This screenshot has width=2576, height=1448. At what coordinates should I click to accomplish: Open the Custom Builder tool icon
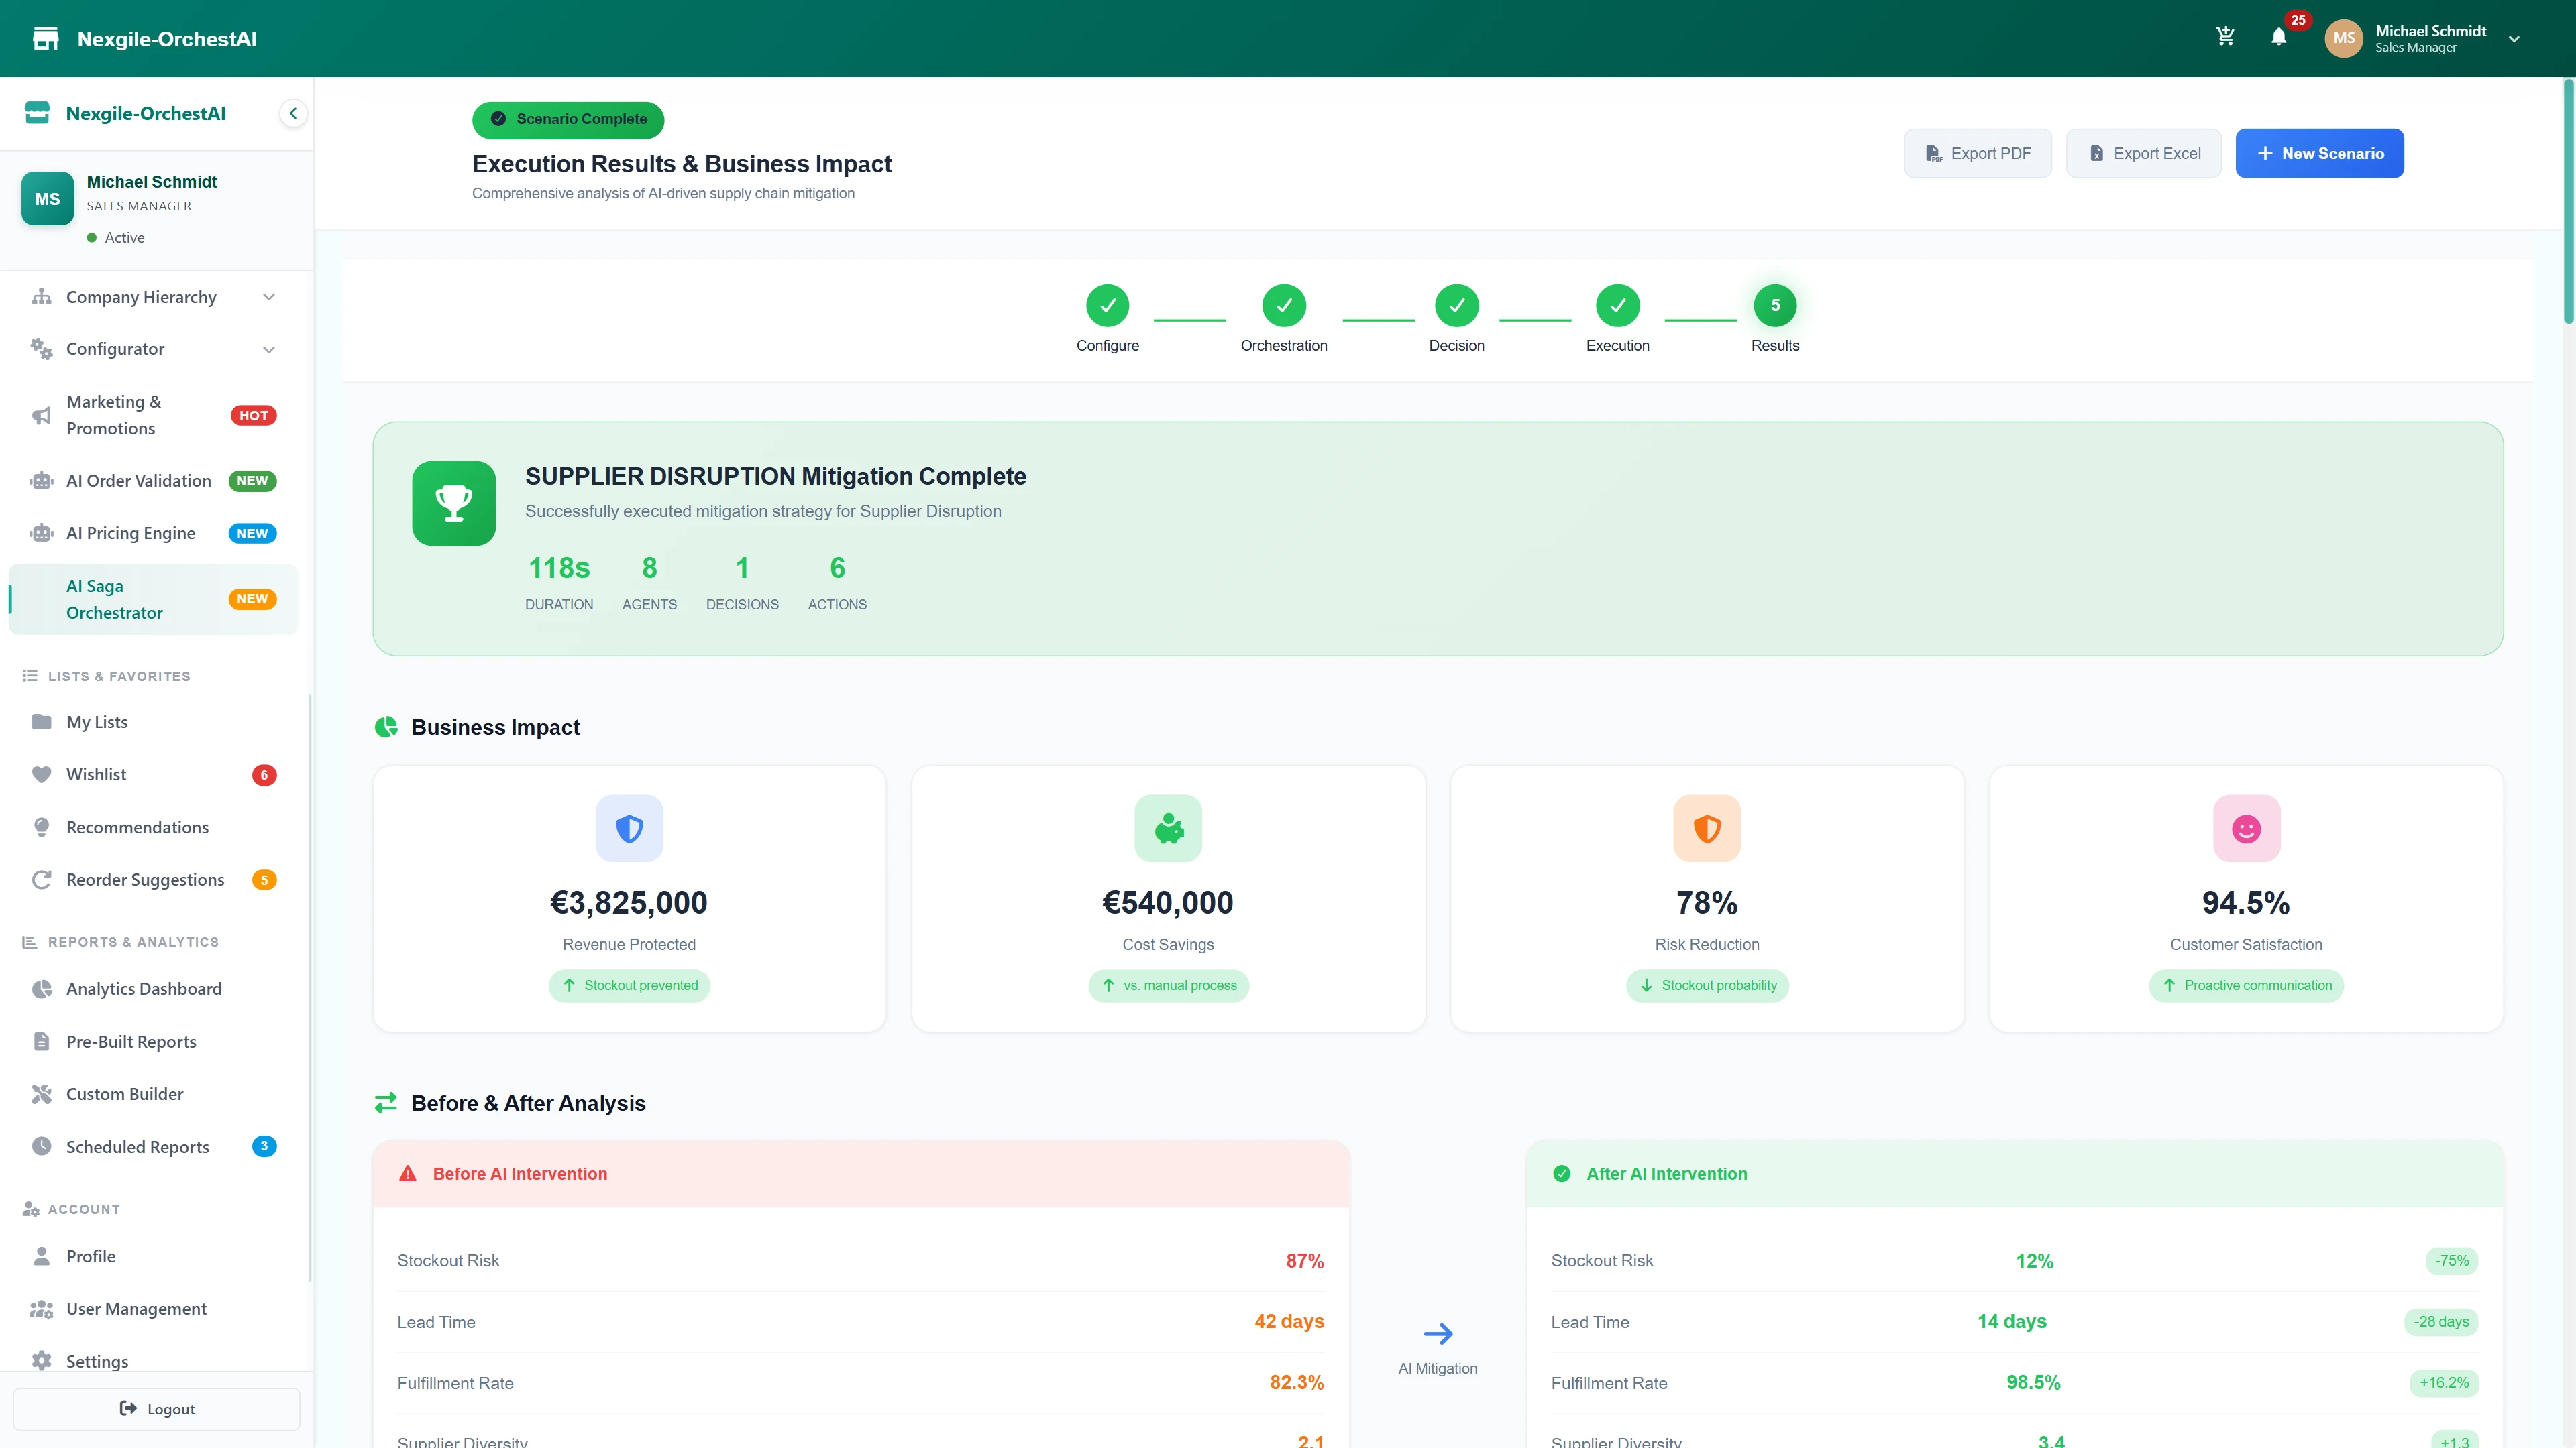pos(41,1093)
